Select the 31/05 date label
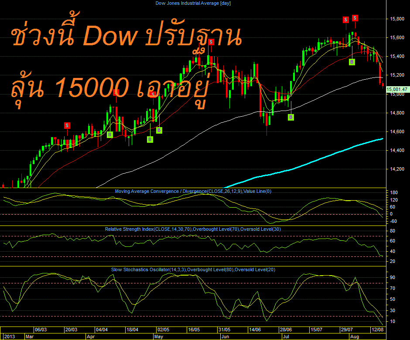The height and width of the screenshot is (340, 410). [x=224, y=330]
